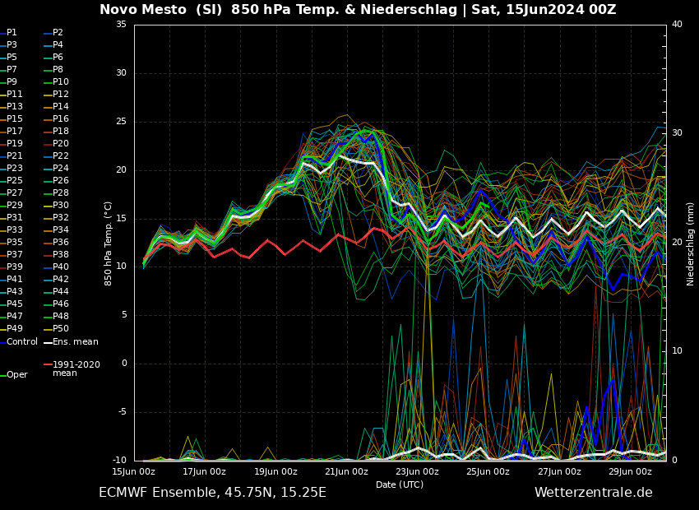Click the 850 hPa Temp. axis label
This screenshot has width=699, height=510.
click(109, 243)
